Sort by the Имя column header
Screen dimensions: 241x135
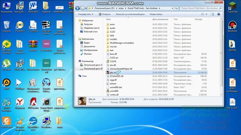point(108,19)
